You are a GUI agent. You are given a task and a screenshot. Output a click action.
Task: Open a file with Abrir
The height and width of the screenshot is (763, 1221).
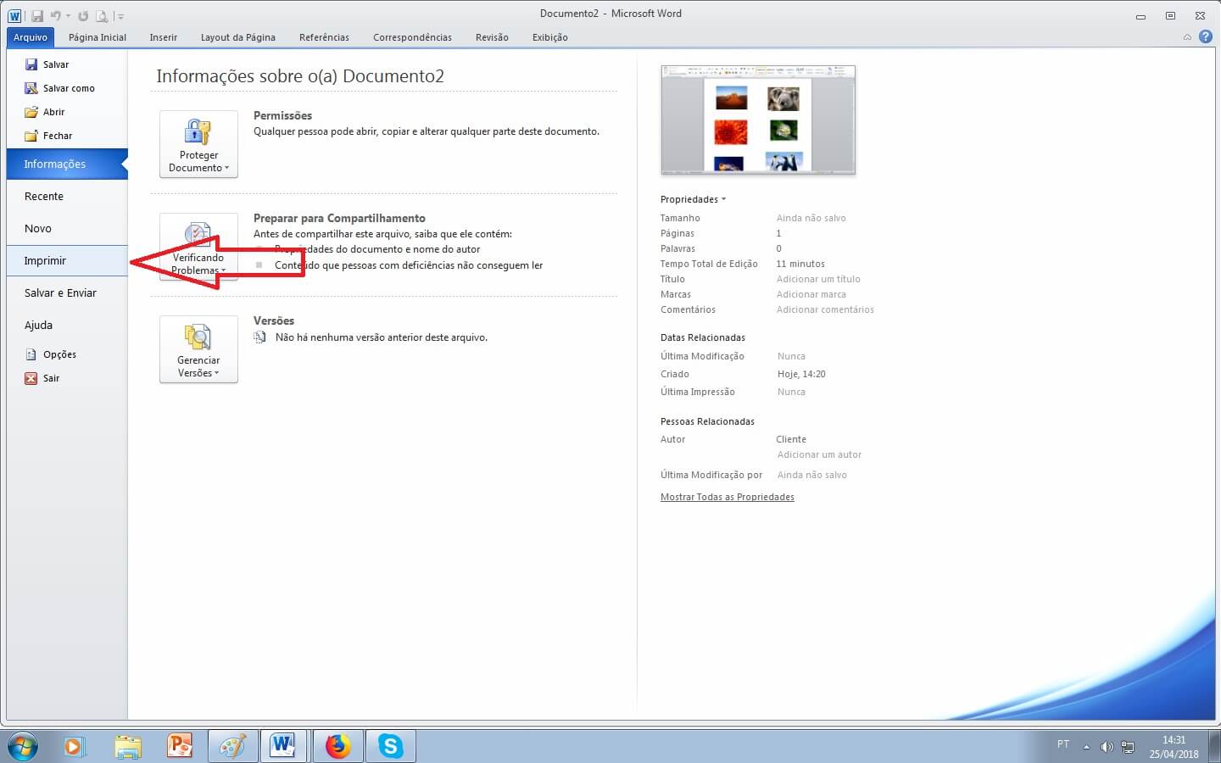point(53,112)
